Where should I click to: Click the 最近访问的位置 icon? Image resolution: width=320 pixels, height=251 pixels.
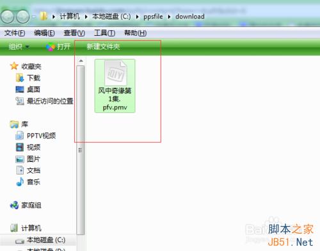pyautogui.click(x=20, y=101)
